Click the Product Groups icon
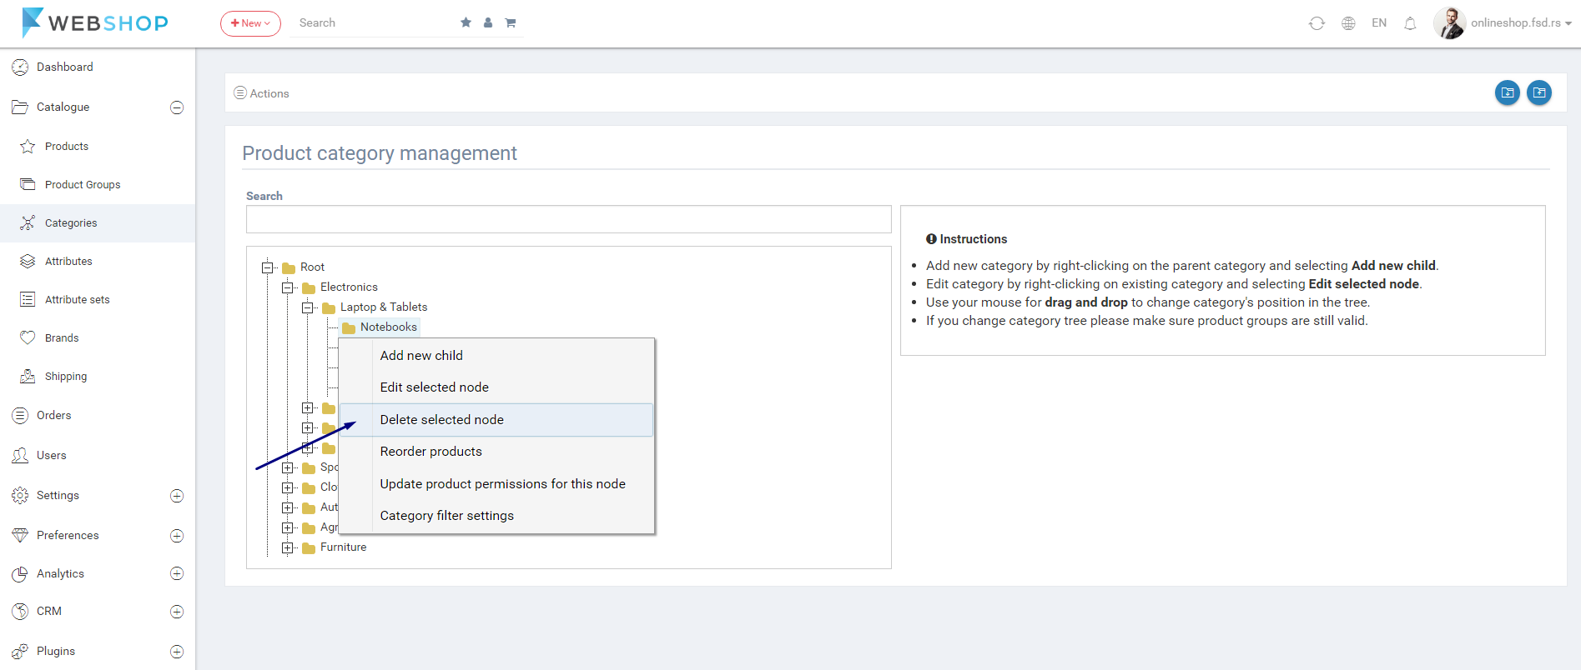 [28, 184]
